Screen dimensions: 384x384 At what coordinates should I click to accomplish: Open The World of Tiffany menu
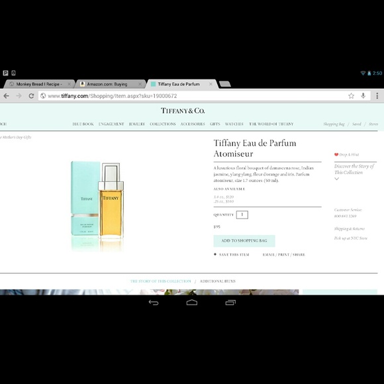tap(271, 124)
